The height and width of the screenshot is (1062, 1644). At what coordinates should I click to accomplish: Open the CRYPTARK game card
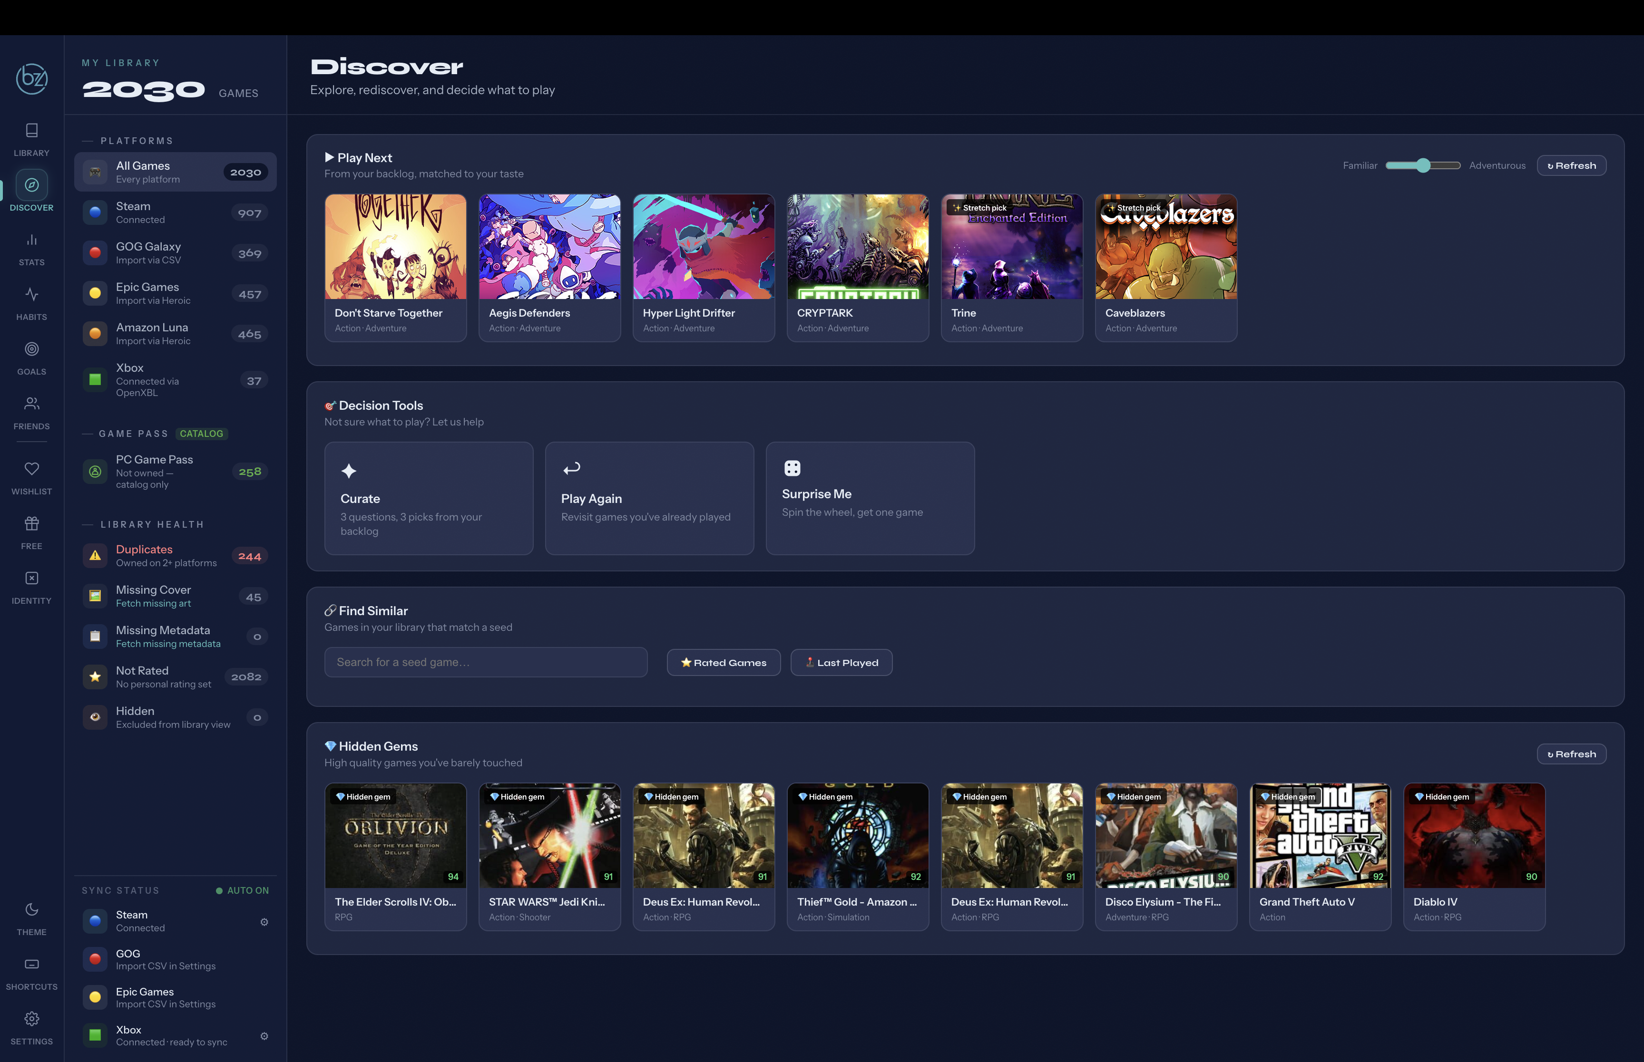coord(858,268)
